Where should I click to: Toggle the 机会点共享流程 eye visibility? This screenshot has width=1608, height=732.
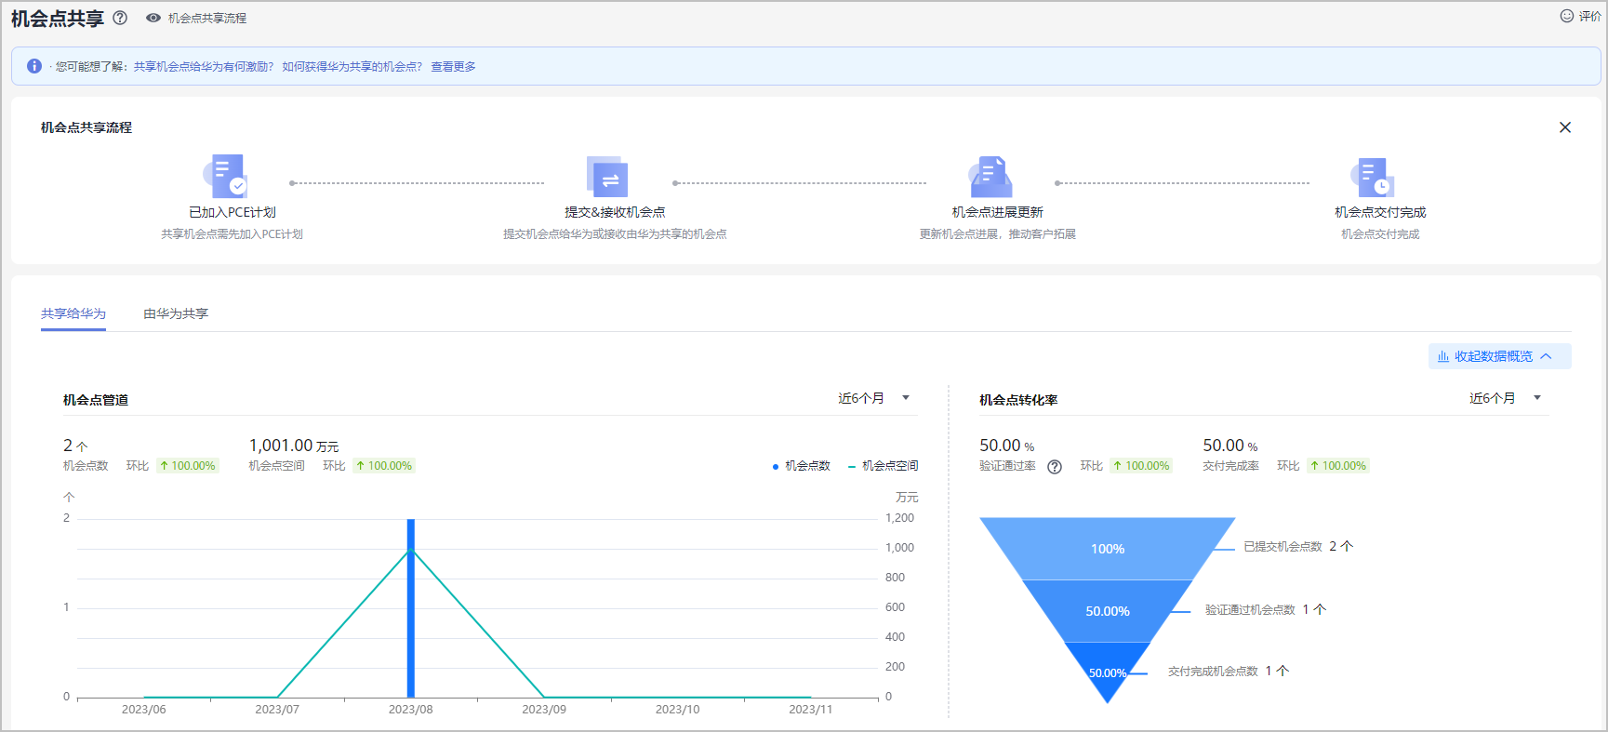click(x=153, y=18)
